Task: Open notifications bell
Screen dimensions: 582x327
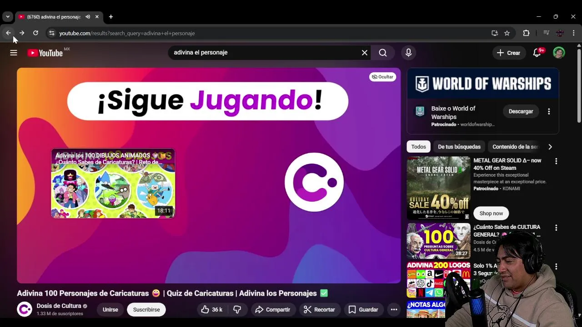Action: coord(537,53)
